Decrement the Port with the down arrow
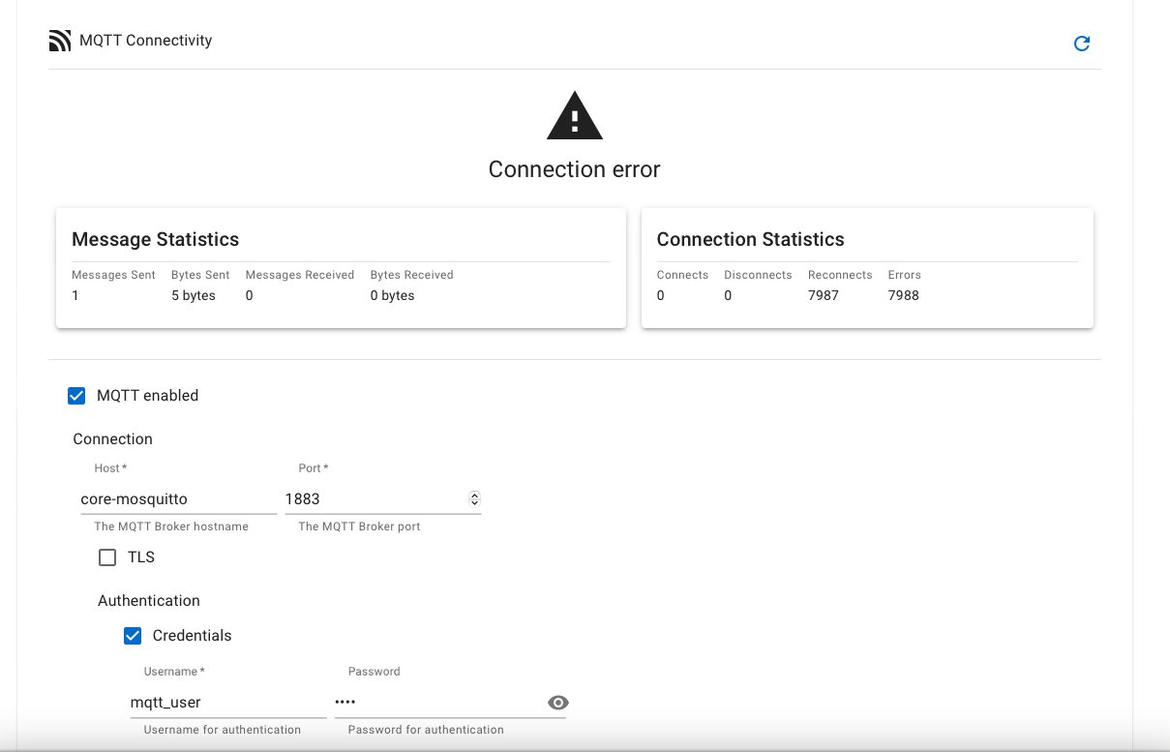 click(x=474, y=503)
